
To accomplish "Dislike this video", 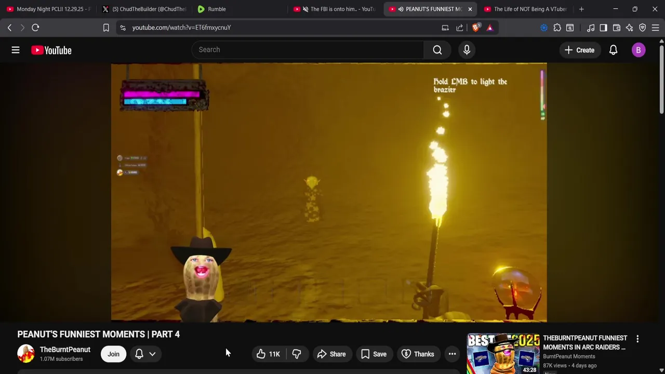I will (x=297, y=354).
